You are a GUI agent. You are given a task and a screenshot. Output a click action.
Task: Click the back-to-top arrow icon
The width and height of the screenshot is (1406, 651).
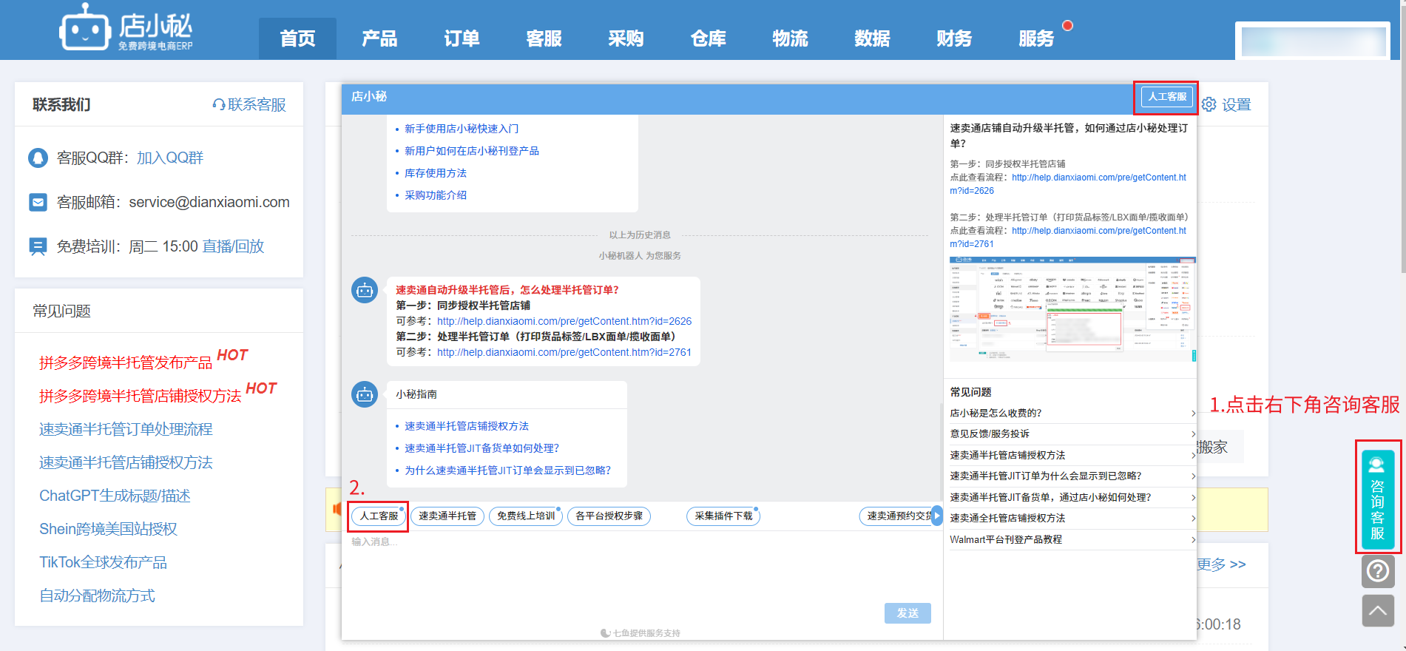(x=1377, y=611)
